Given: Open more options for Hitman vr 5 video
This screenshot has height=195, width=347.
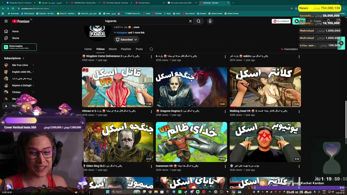Looking at the screenshot, I should pyautogui.click(x=151, y=111).
